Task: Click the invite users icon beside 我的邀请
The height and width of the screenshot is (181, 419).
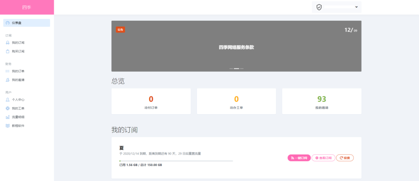Action: coord(8,80)
